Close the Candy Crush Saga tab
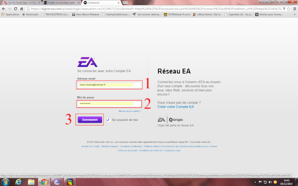This screenshot has width=298, height=186. 39,3
